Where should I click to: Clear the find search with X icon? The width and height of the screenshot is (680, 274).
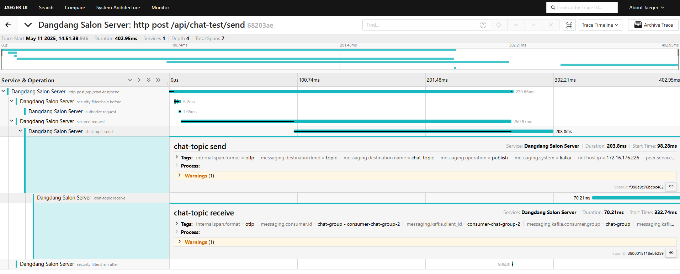point(551,25)
